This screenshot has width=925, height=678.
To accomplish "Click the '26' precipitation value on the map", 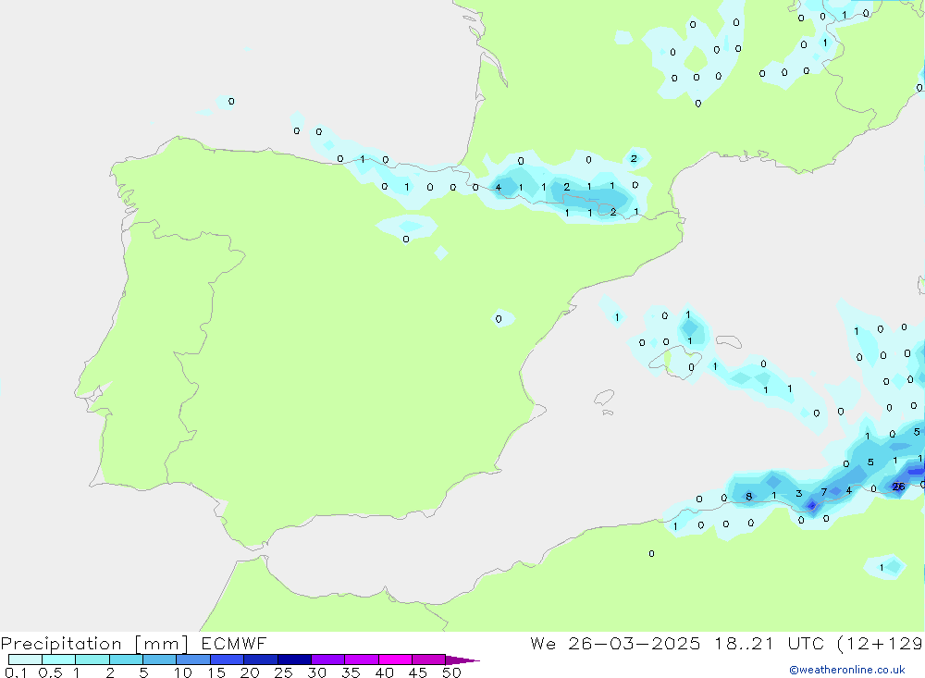I will pos(898,487).
